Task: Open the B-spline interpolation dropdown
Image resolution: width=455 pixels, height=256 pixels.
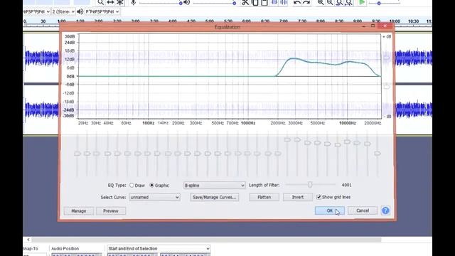Action: pos(215,185)
